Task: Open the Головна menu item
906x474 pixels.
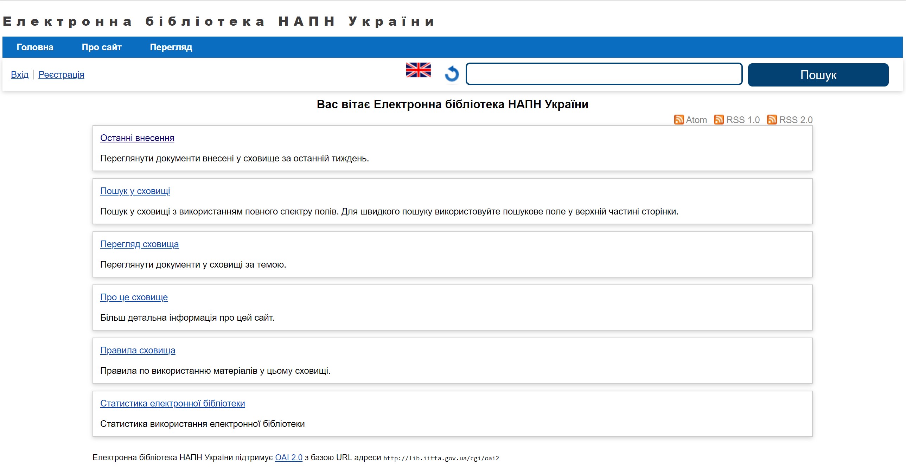Action: [35, 47]
